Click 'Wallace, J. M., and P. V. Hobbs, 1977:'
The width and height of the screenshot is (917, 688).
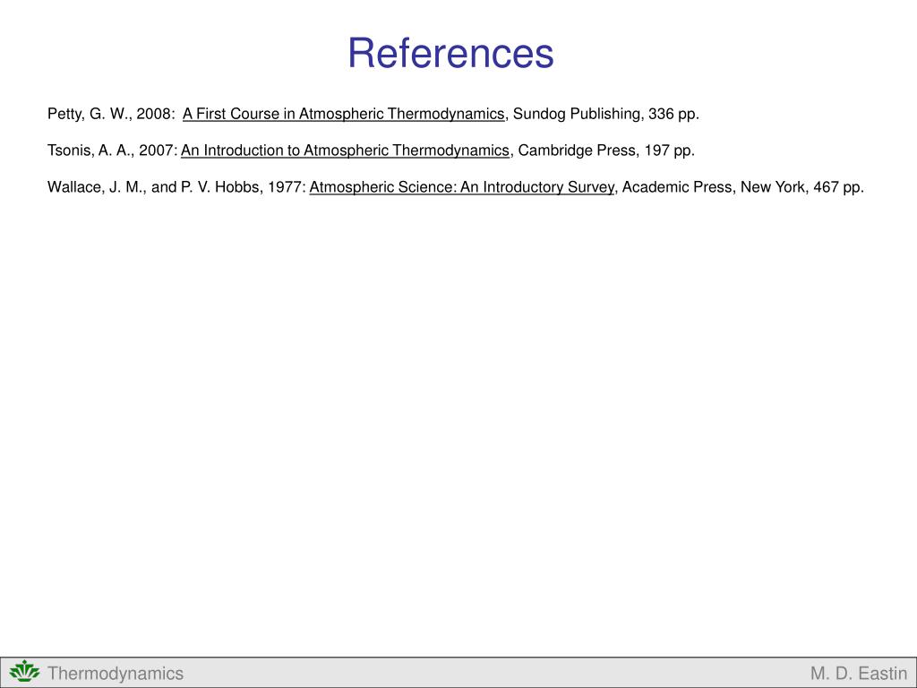176,187
